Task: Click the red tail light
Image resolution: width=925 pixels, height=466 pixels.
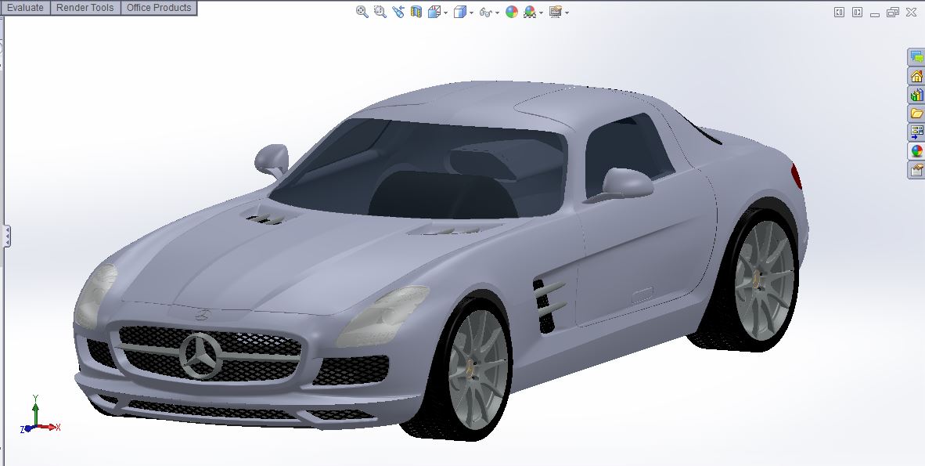Action: click(796, 176)
